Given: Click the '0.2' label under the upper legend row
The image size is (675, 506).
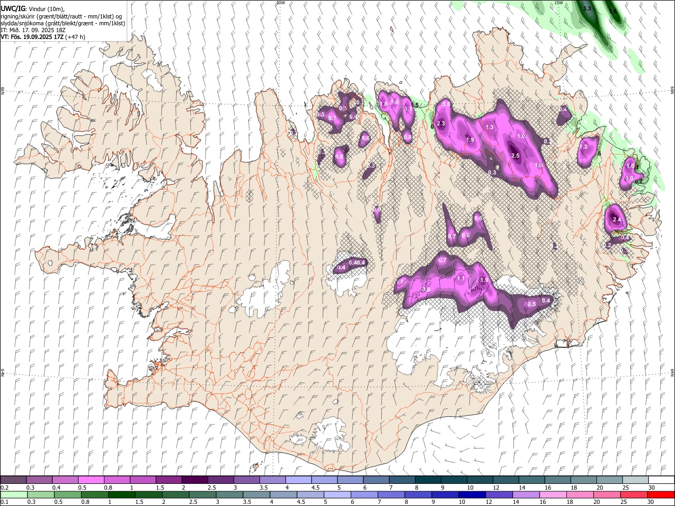Looking at the screenshot, I should 5,488.
